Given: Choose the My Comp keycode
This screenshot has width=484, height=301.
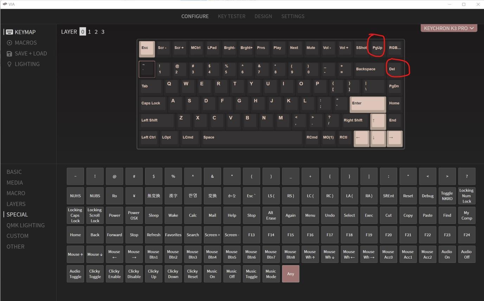Looking at the screenshot, I should [x=467, y=216].
